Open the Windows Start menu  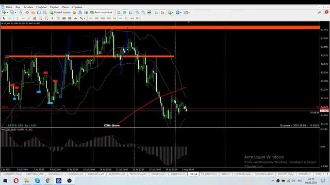click(x=5, y=180)
